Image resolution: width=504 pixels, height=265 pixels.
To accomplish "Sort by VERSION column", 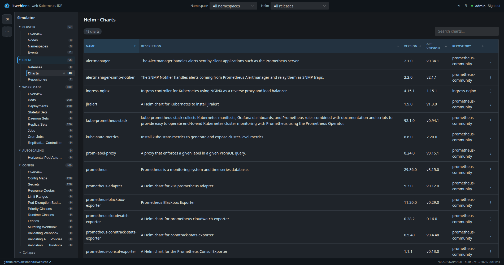I will (412, 46).
